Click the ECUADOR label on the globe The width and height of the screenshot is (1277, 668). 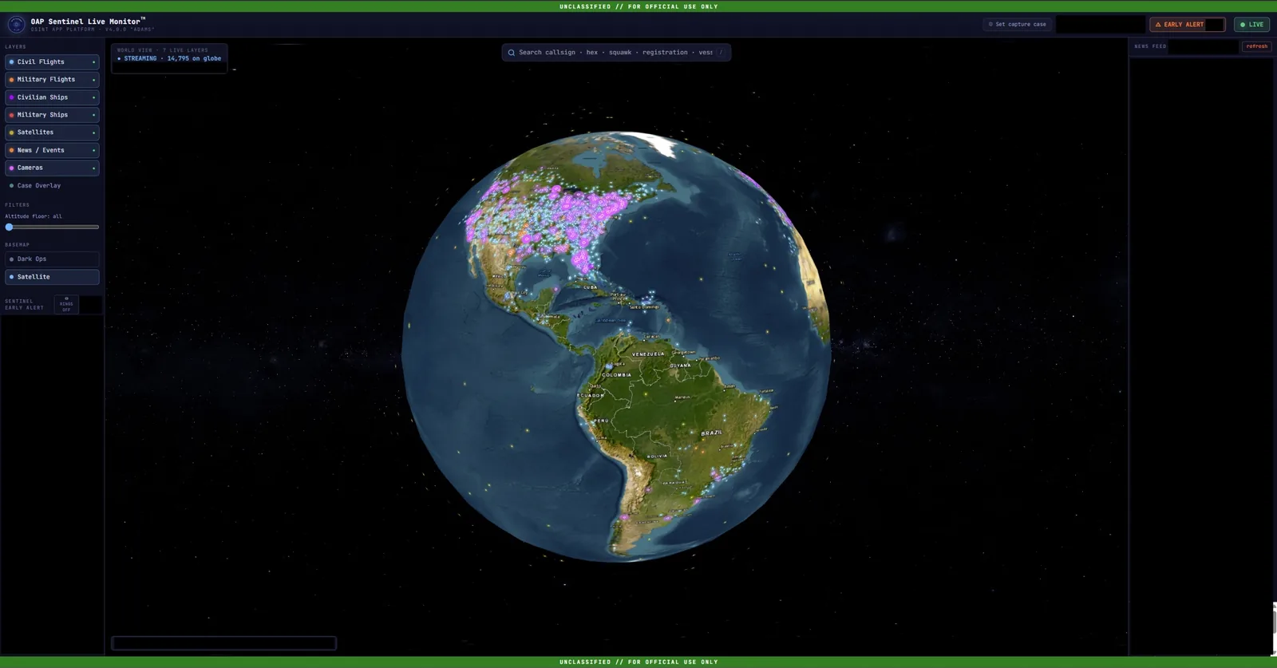point(590,395)
